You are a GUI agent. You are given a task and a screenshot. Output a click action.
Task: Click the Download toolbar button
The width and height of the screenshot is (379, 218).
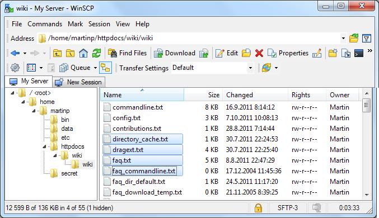[175, 53]
